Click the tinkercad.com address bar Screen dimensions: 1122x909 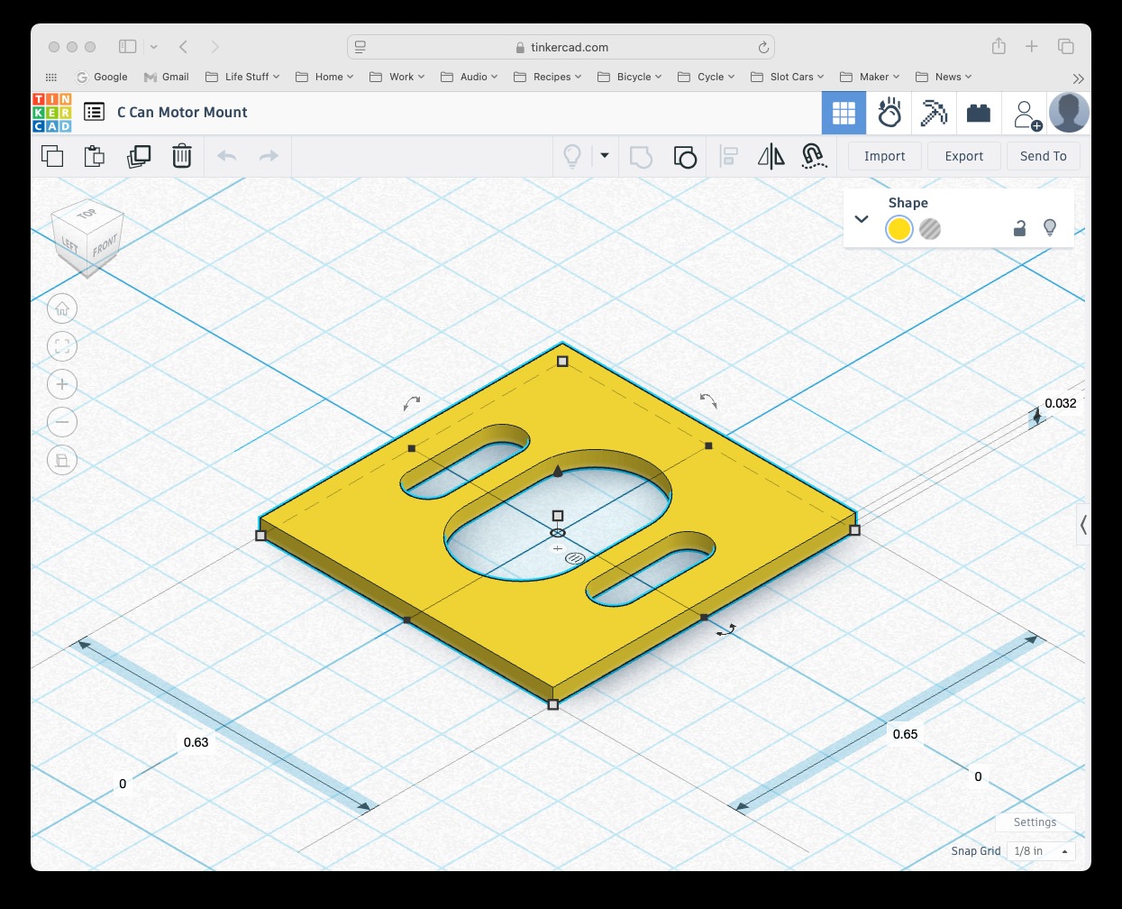tap(561, 47)
